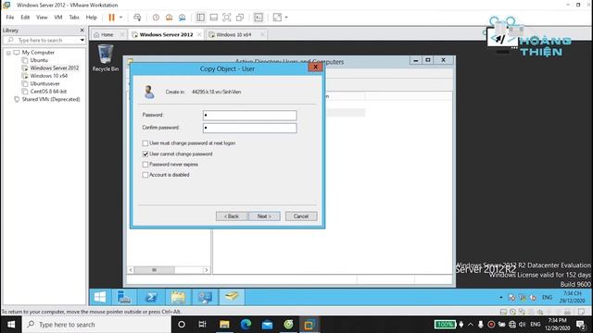This screenshot has width=593, height=333.
Task: Open the VM menu
Action: [58, 18]
